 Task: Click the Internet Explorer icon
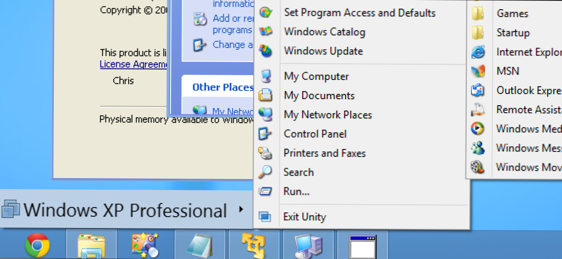pos(478,52)
